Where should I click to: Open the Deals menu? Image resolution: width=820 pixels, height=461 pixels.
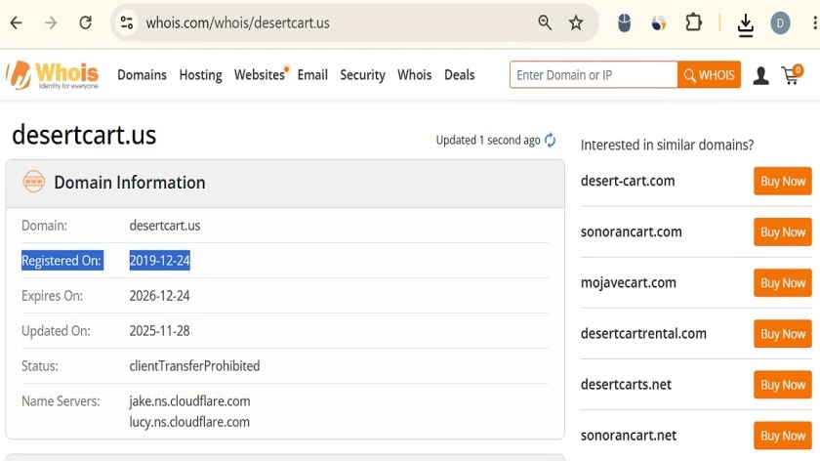[460, 75]
